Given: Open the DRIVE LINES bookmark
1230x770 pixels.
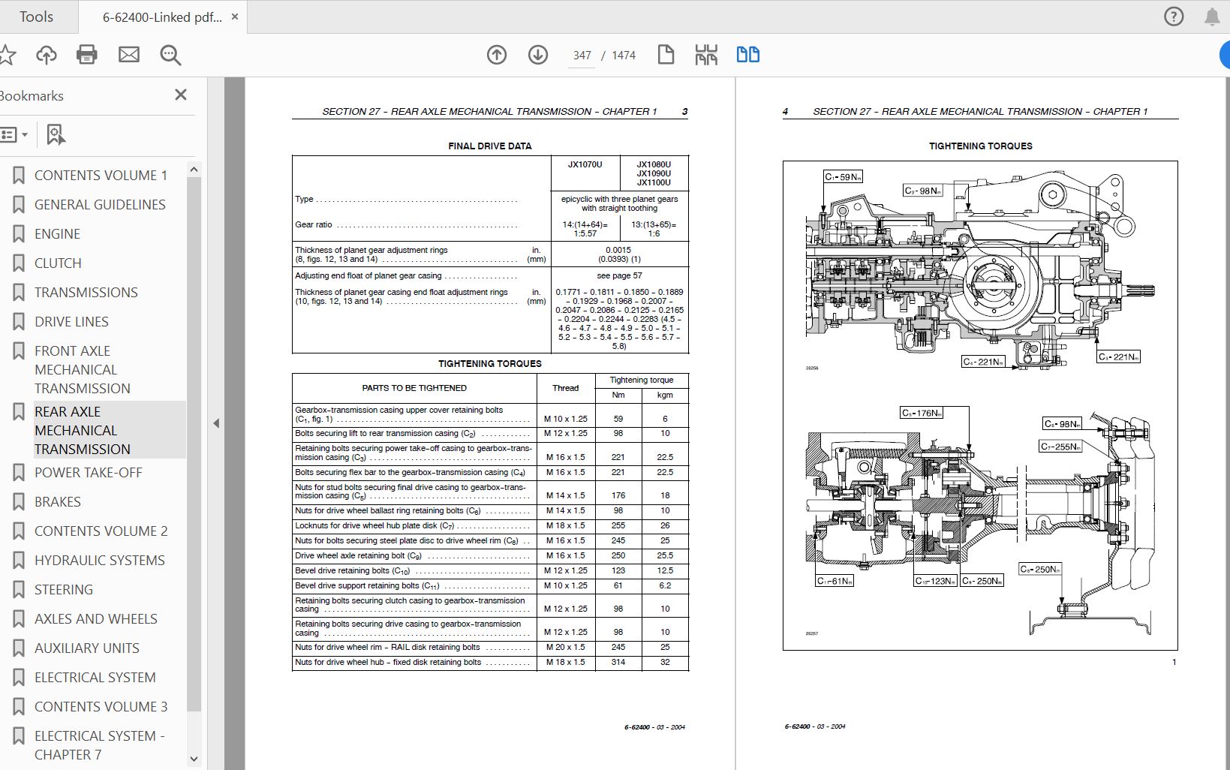Looking at the screenshot, I should (x=71, y=321).
